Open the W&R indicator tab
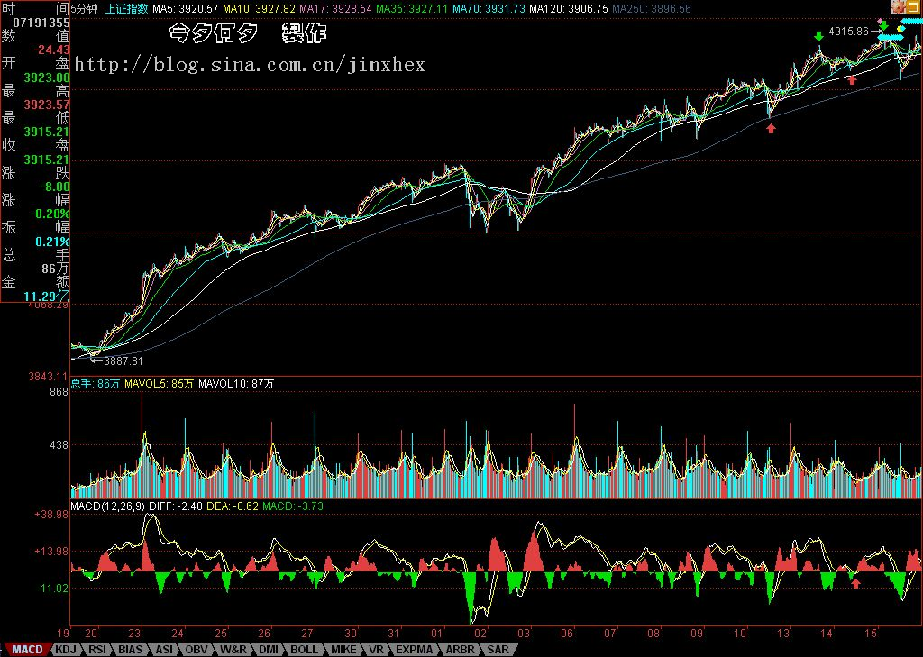 point(233,649)
